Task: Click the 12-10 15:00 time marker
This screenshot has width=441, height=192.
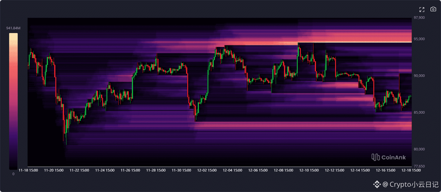Action: point(309,170)
